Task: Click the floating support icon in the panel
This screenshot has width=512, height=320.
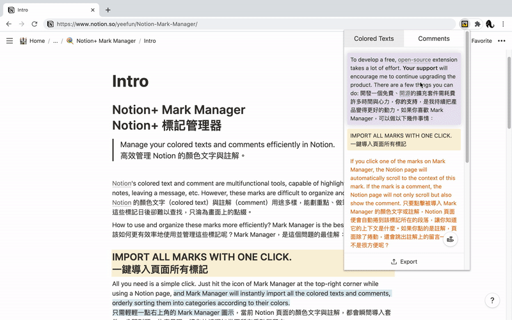Action: point(451,239)
